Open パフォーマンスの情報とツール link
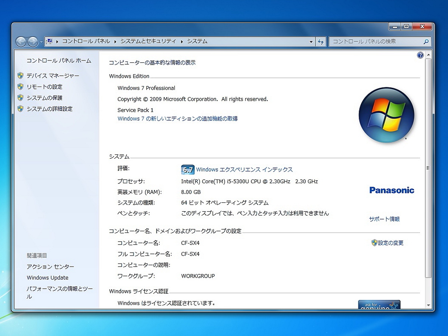Screen dimensions: 448x336 click(60, 293)
